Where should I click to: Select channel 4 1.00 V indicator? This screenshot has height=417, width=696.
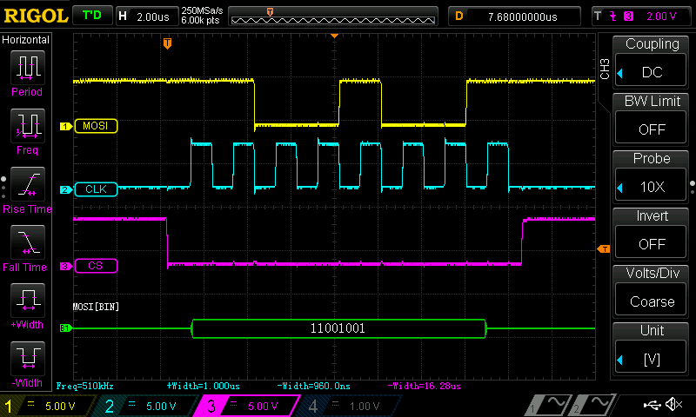click(351, 406)
